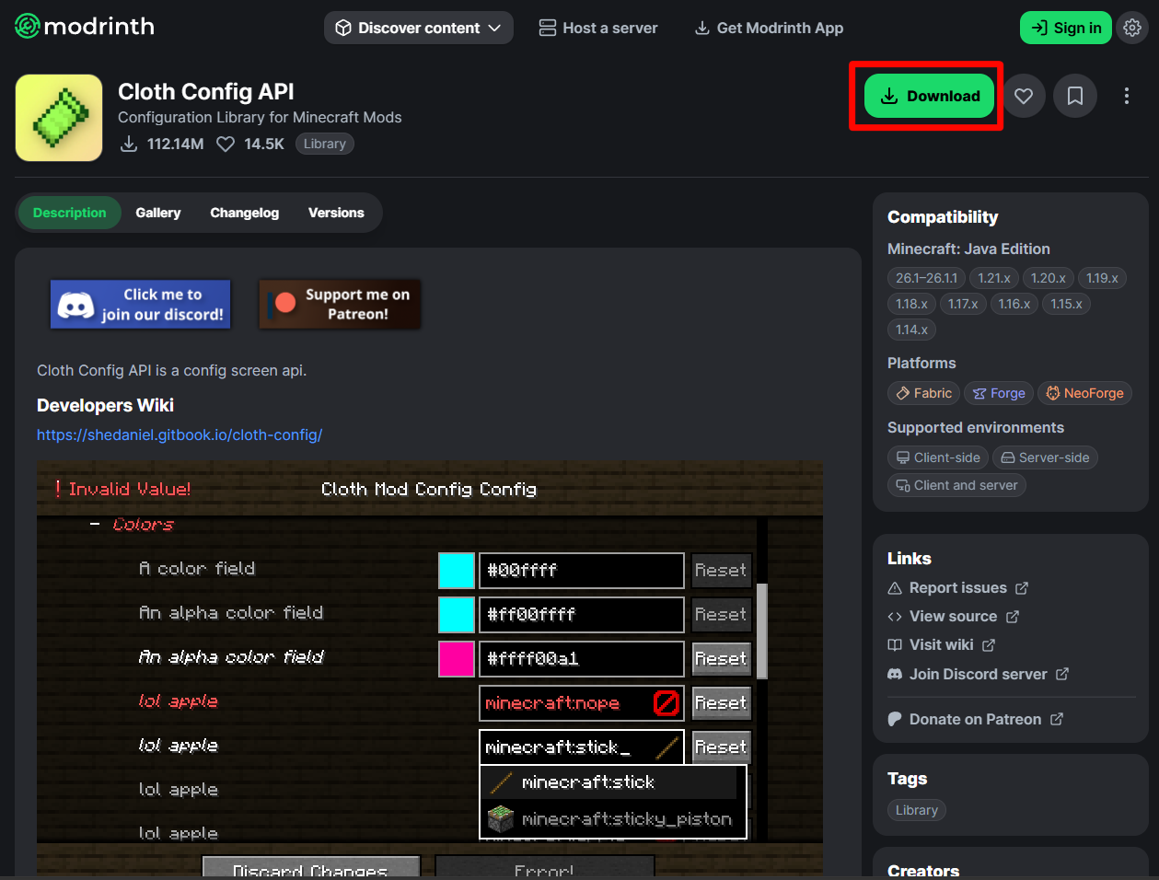Open Visit wiki link

pyautogui.click(x=941, y=644)
